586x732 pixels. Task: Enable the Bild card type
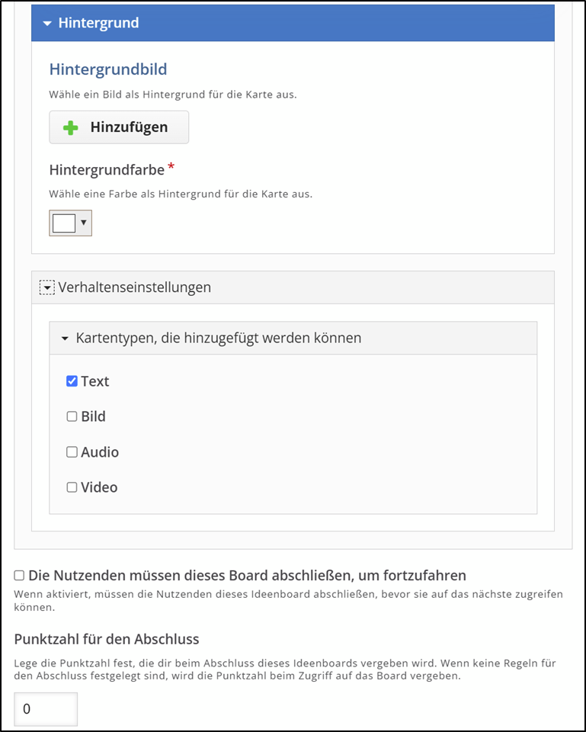[x=72, y=416]
